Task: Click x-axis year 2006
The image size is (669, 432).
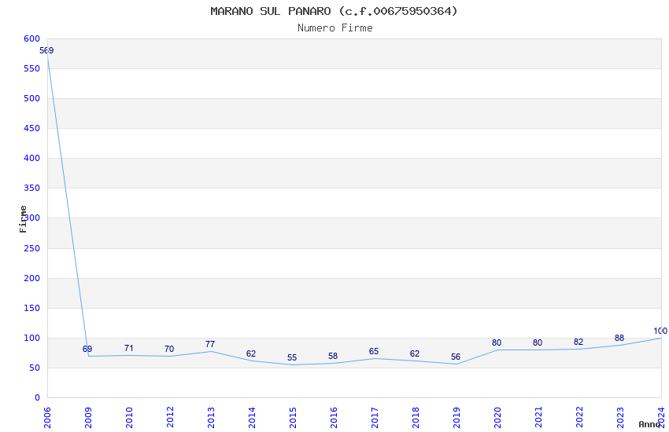Action: point(47,418)
